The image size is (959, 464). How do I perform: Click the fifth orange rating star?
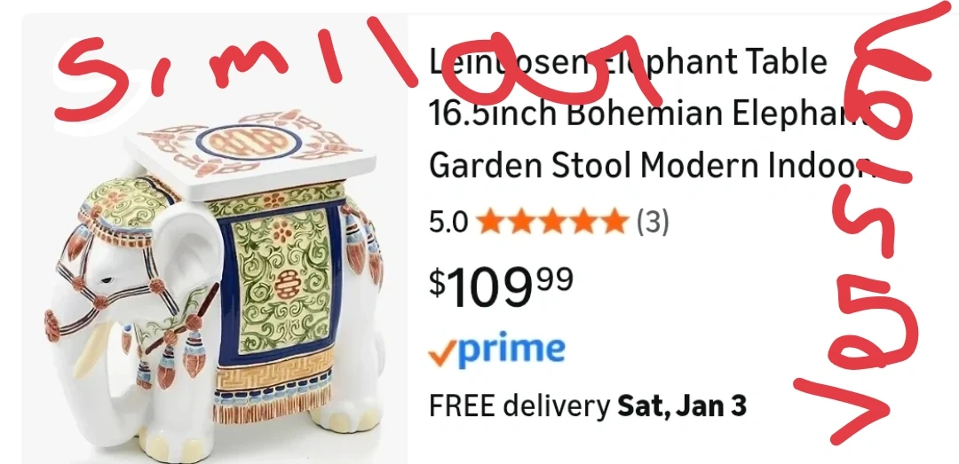coord(614,221)
